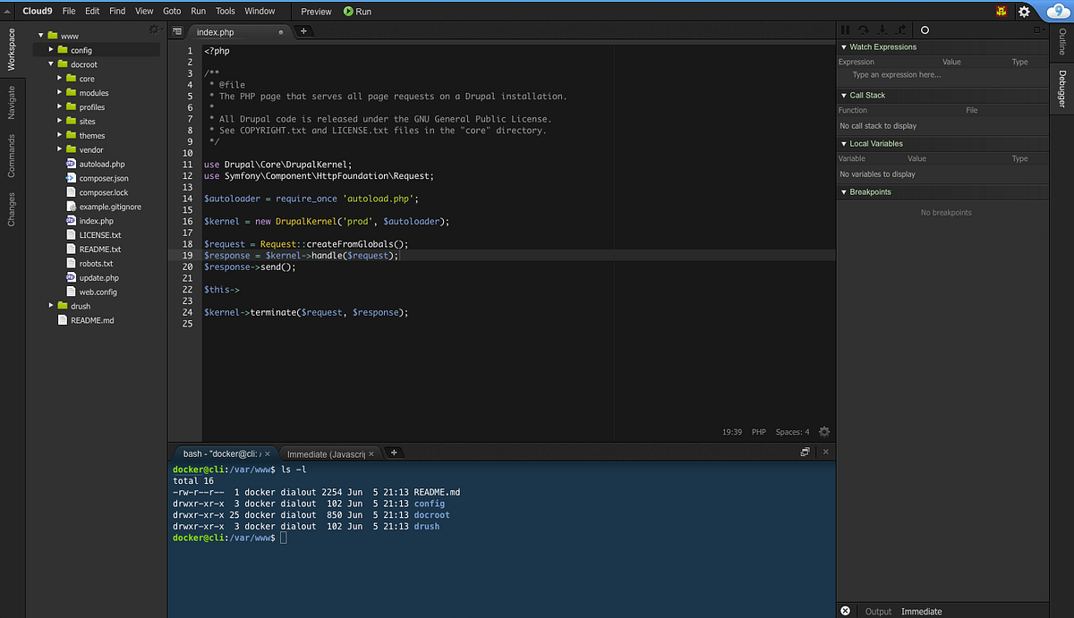Click the Preview button
Image resolution: width=1074 pixels, height=618 pixels.
tap(315, 11)
